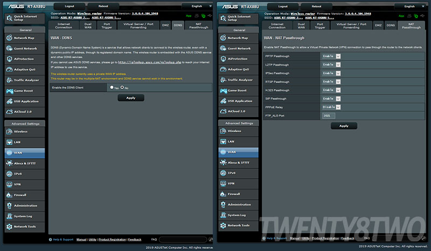The width and height of the screenshot is (431, 251).
Task: Switch to Dual WAN tab in left window
Action: click(x=88, y=25)
